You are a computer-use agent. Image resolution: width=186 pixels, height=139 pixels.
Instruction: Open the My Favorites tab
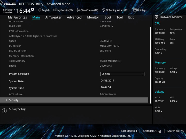pos(18,18)
